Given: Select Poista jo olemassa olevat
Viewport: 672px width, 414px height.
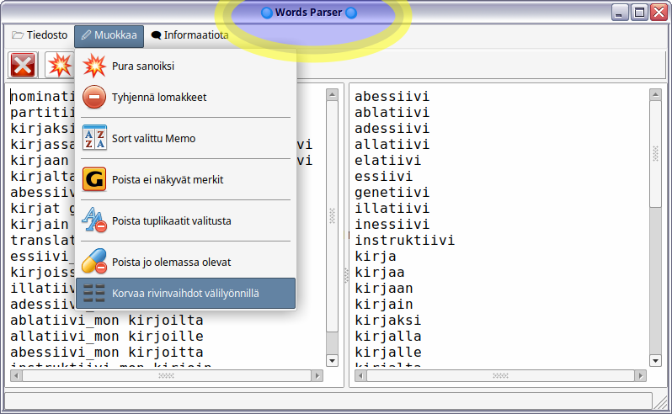Looking at the screenshot, I should pos(185,262).
